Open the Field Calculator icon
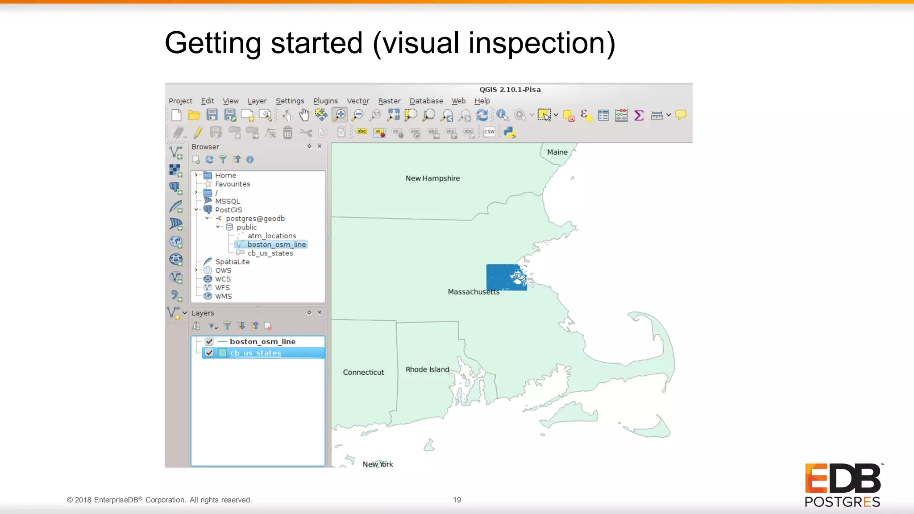This screenshot has width=914, height=514. [621, 115]
